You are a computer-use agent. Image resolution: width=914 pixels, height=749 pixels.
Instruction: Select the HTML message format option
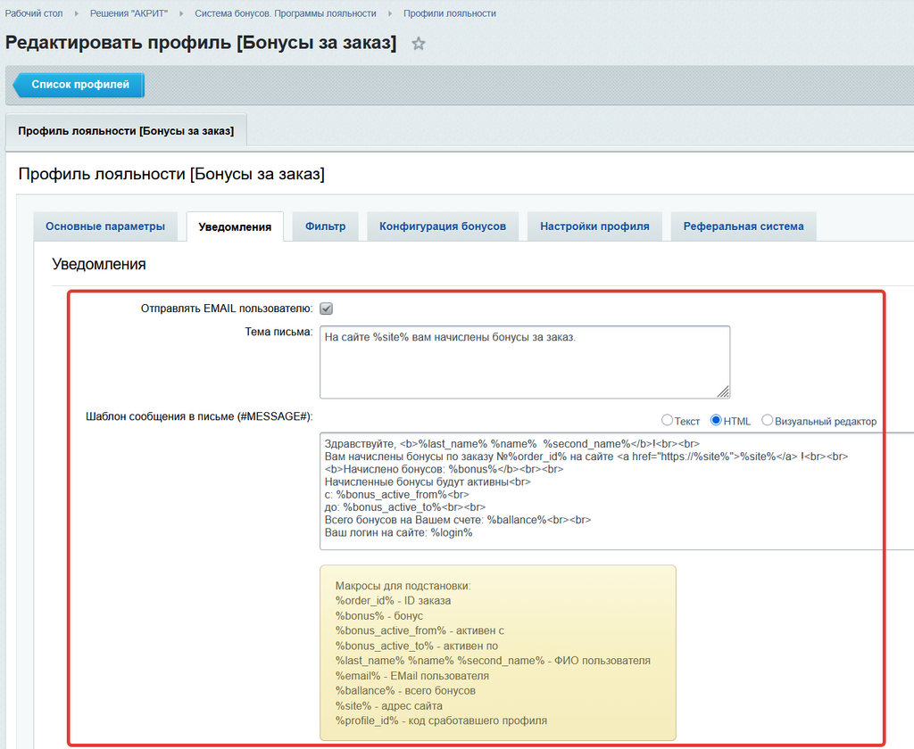tap(716, 421)
